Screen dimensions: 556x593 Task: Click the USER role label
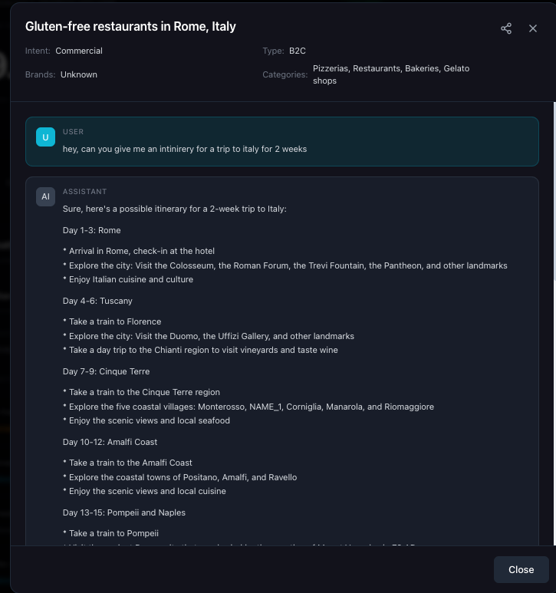(x=73, y=132)
